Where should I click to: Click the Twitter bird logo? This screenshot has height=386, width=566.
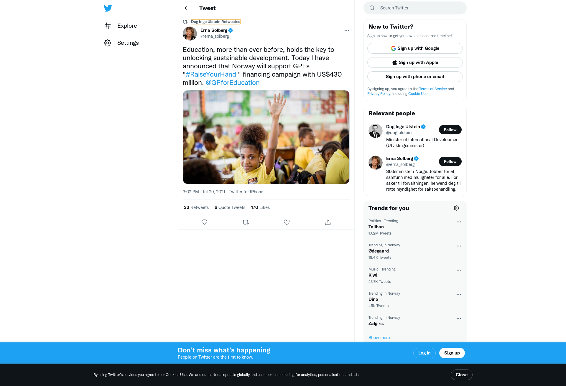[x=108, y=8]
